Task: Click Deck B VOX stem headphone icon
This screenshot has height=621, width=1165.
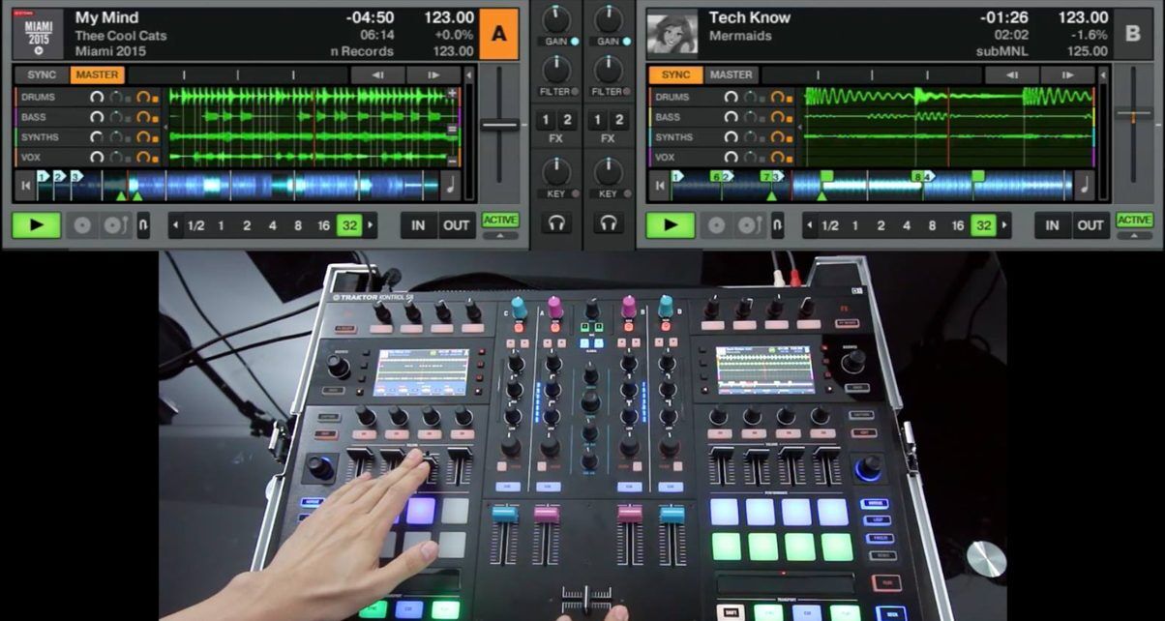Action: click(731, 157)
